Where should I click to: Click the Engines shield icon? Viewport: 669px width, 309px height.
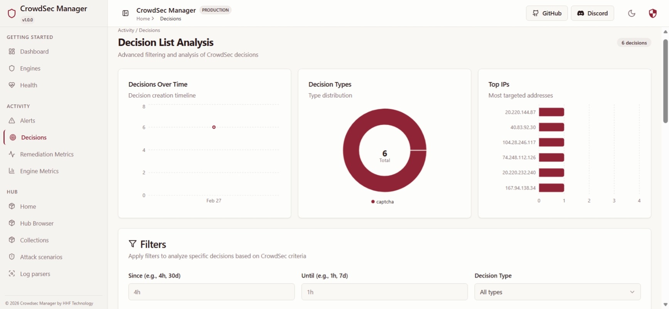[x=12, y=68]
